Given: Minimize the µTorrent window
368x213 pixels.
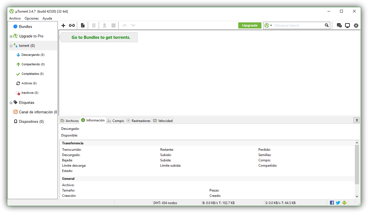Looking at the screenshot, I should 329,11.
